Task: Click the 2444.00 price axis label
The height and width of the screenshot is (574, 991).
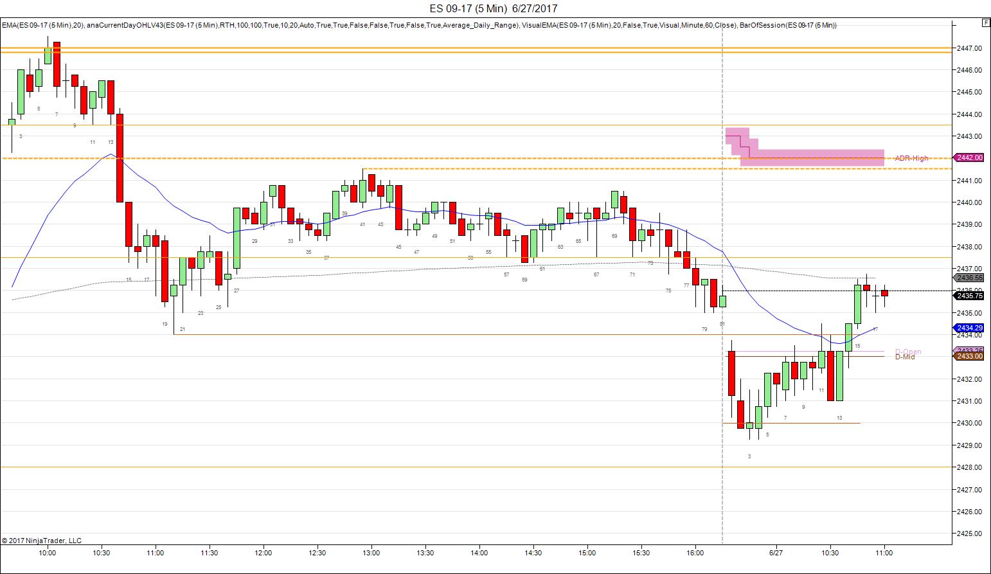Action: coord(969,114)
